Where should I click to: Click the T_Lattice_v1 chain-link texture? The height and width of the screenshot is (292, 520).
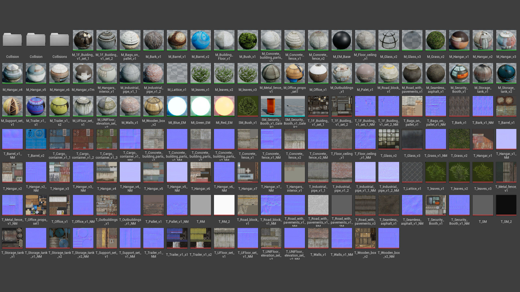412,172
